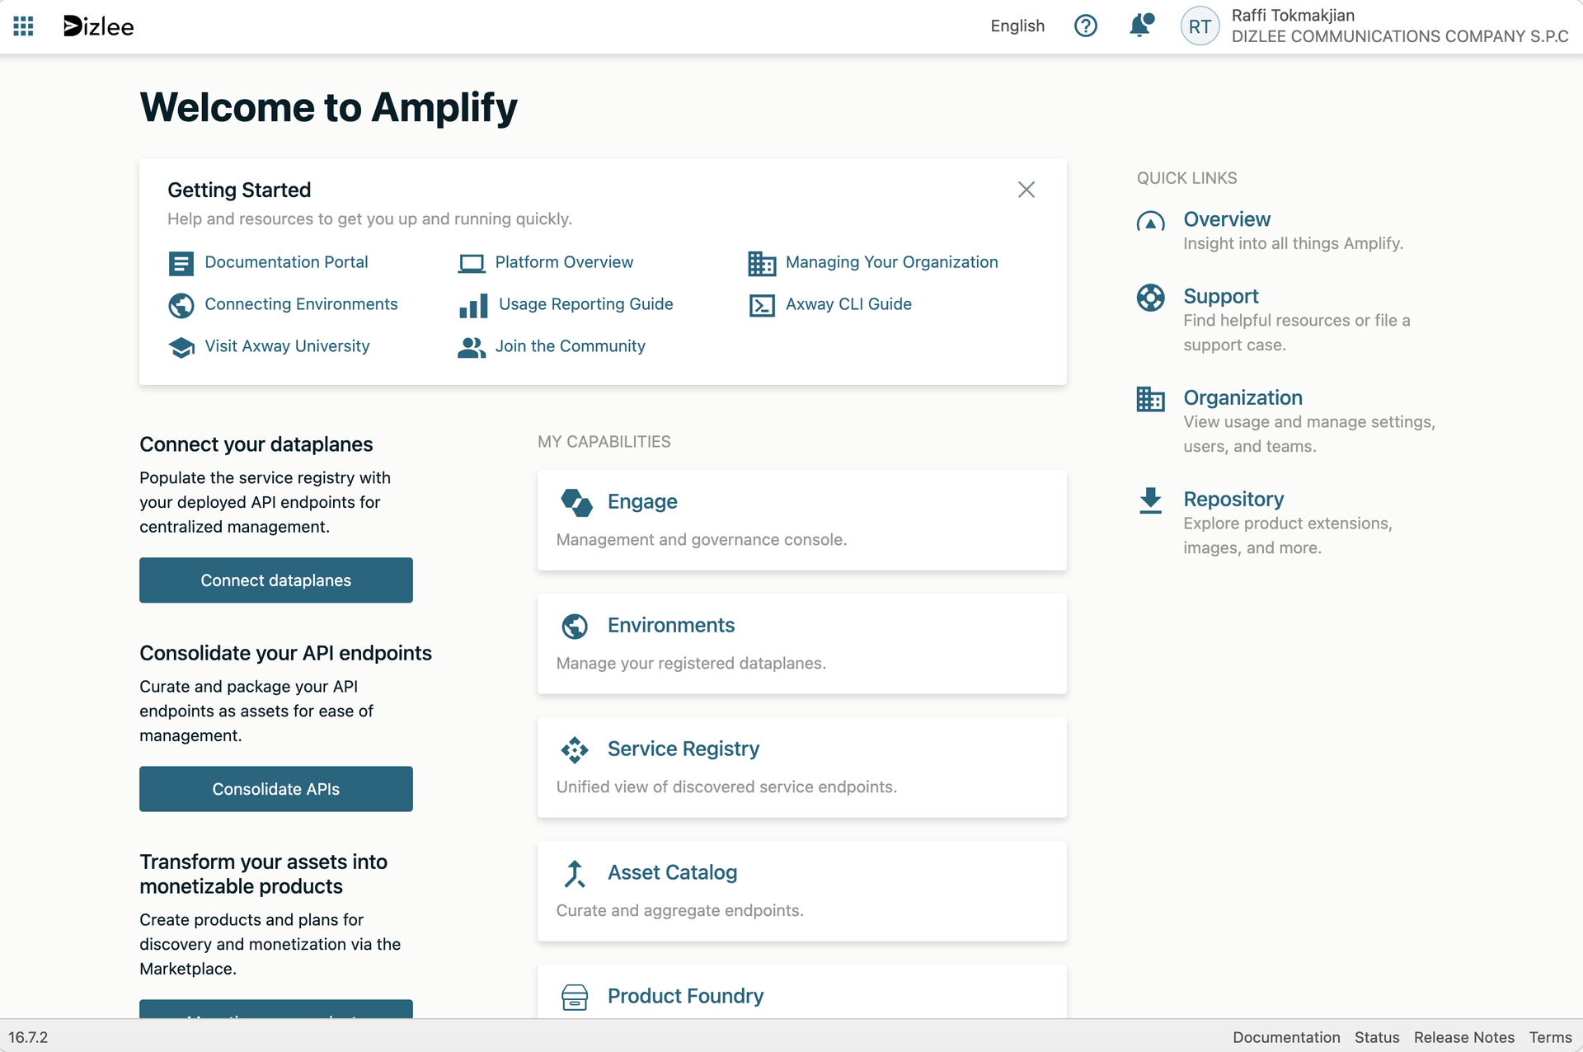Click the Engage hexagons icon

(x=576, y=502)
